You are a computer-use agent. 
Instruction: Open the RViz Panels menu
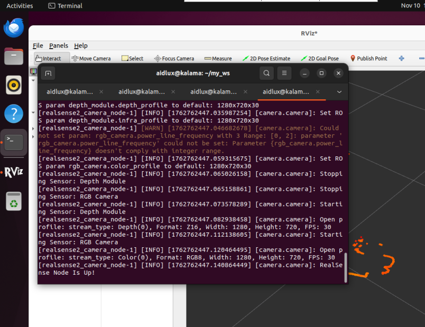click(59, 45)
